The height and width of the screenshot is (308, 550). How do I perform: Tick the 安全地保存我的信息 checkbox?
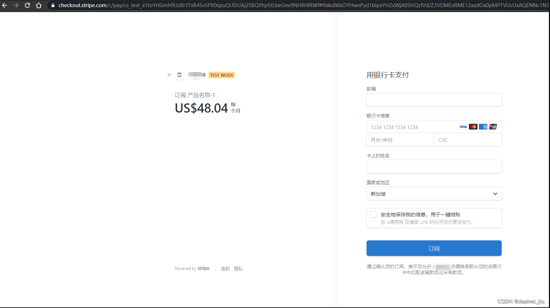pyautogui.click(x=374, y=215)
